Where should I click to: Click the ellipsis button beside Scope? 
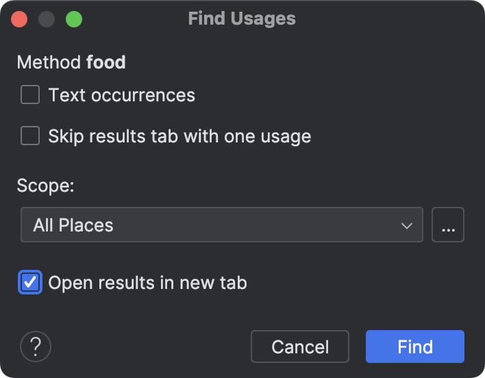tap(448, 225)
